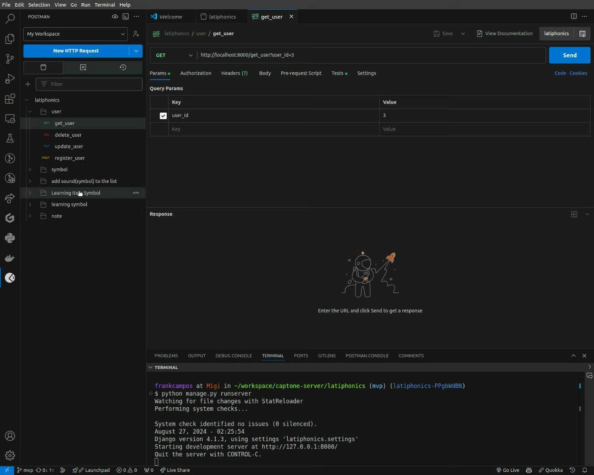
Task: Open the environment quick look icon
Action: [x=582, y=33]
